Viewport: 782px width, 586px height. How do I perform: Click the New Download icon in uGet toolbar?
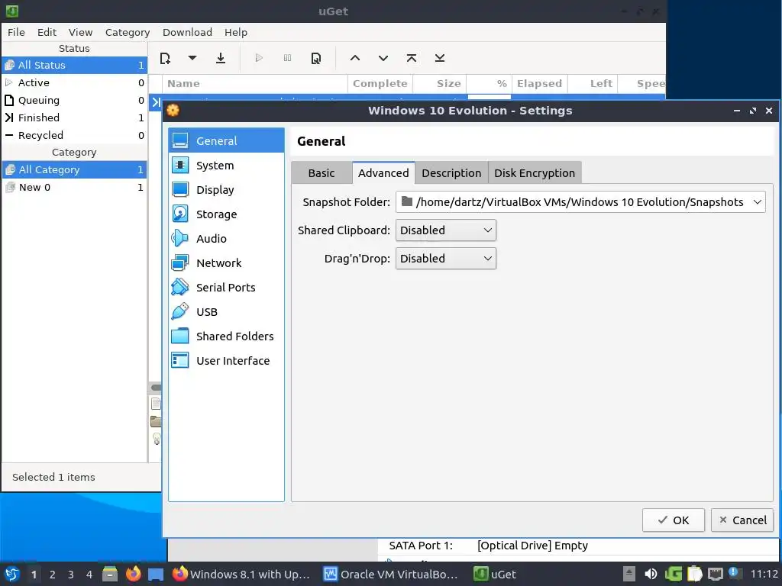pos(165,58)
